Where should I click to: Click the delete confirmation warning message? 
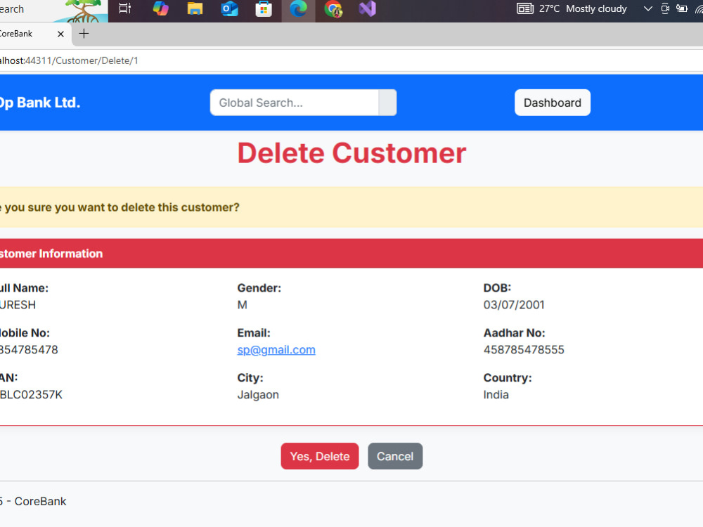pos(351,207)
